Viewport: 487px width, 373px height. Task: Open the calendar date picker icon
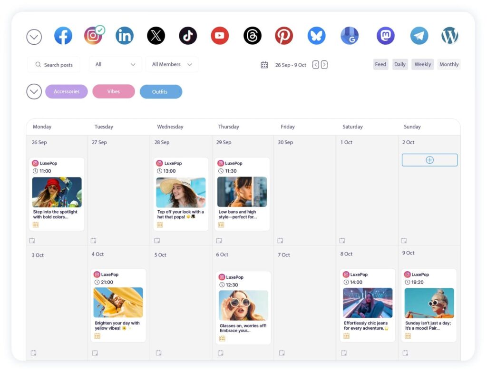coord(264,65)
